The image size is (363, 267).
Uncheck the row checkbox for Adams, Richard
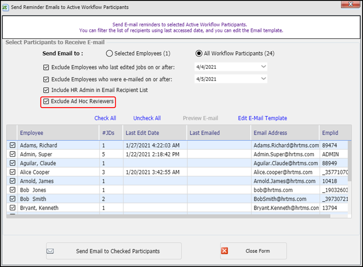pyautogui.click(x=12, y=146)
